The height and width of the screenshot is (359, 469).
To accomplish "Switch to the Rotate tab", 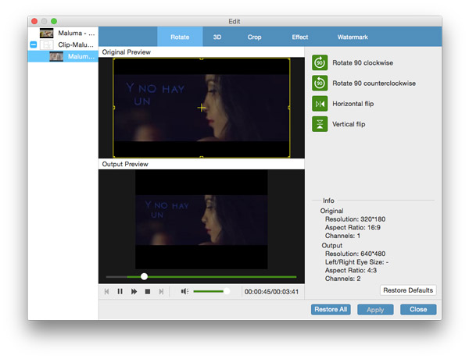I will pos(180,37).
